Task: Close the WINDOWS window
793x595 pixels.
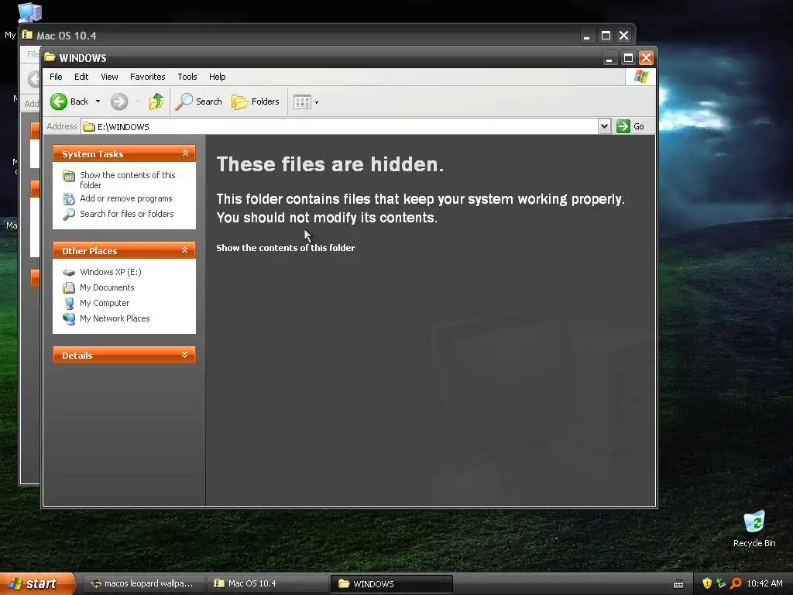Action: point(646,58)
